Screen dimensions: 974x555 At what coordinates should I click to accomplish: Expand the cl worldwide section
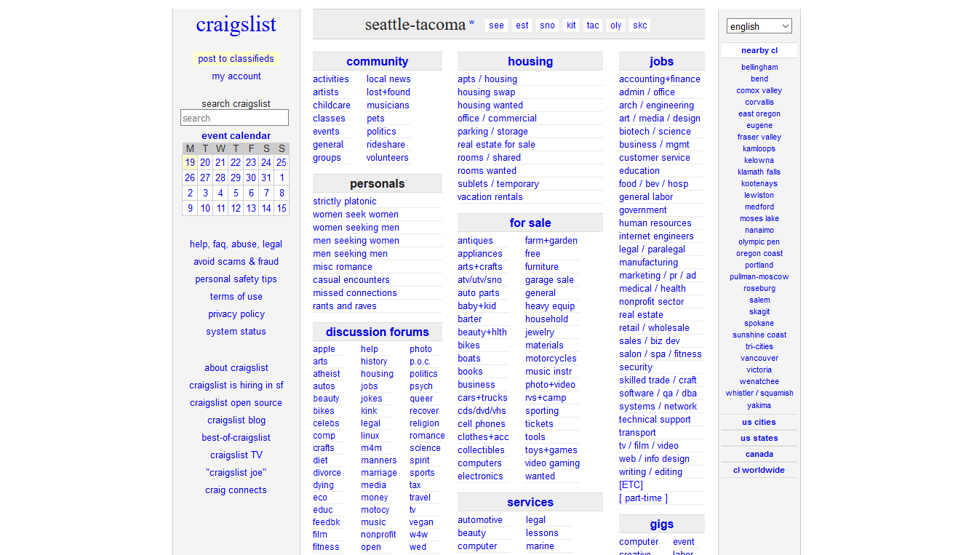[x=759, y=470]
